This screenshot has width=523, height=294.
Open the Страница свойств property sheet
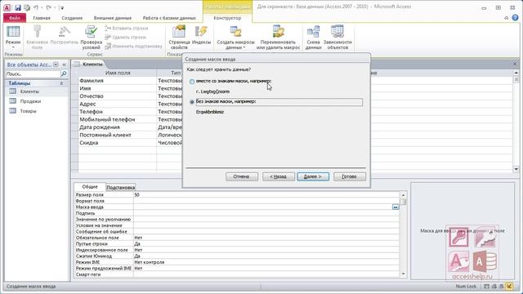tap(179, 37)
